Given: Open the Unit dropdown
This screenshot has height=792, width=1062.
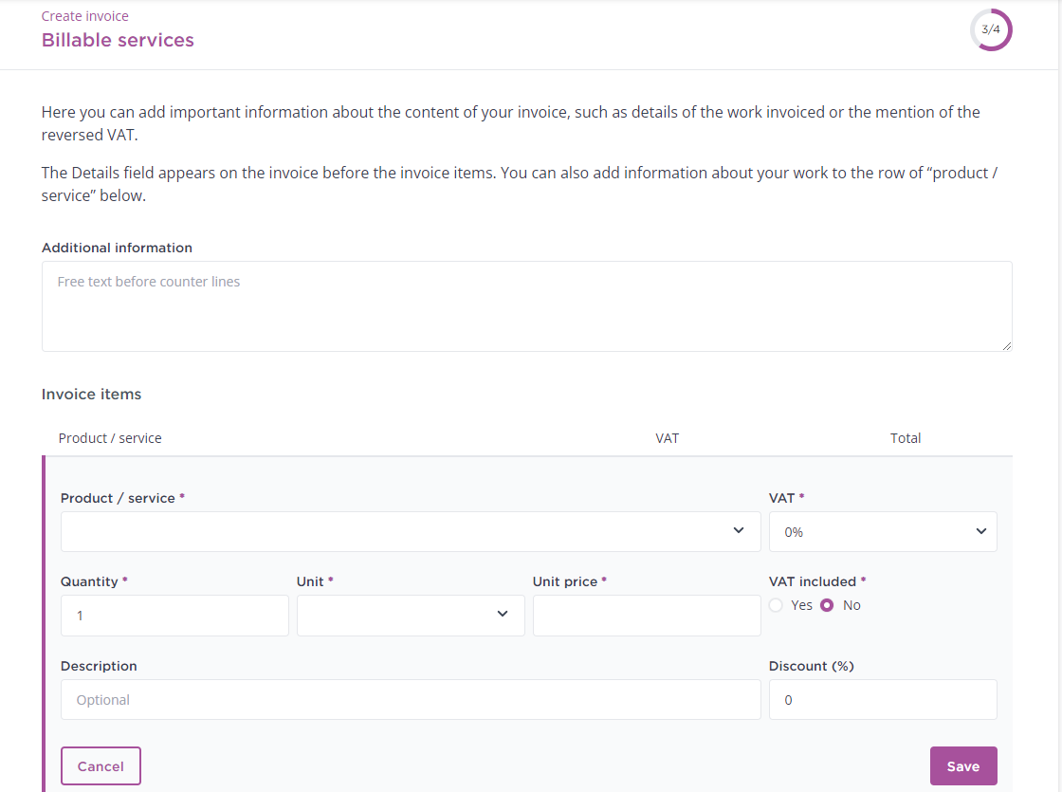Looking at the screenshot, I should pos(411,616).
